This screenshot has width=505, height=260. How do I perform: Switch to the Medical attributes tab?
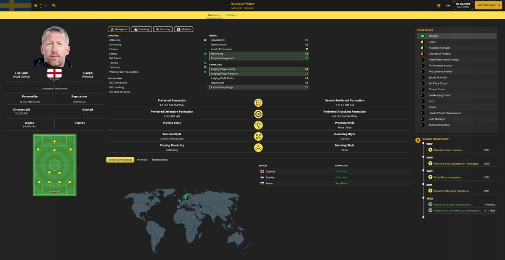tap(183, 29)
